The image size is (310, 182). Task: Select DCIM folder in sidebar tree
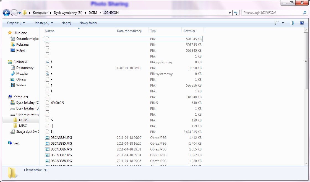[x=23, y=120]
